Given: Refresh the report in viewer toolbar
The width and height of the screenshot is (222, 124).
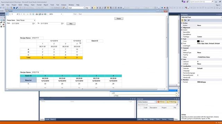Looking at the screenshot, I should (33, 14).
